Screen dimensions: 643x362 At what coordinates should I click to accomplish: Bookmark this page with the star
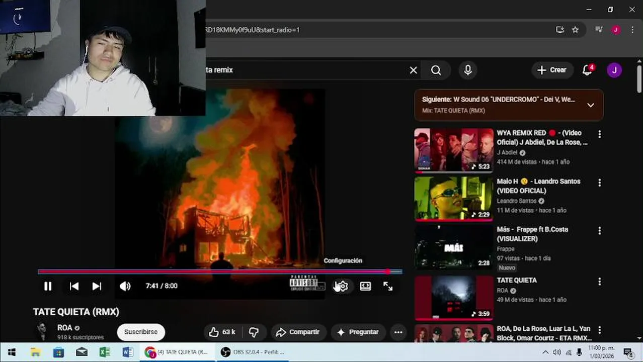tap(575, 30)
